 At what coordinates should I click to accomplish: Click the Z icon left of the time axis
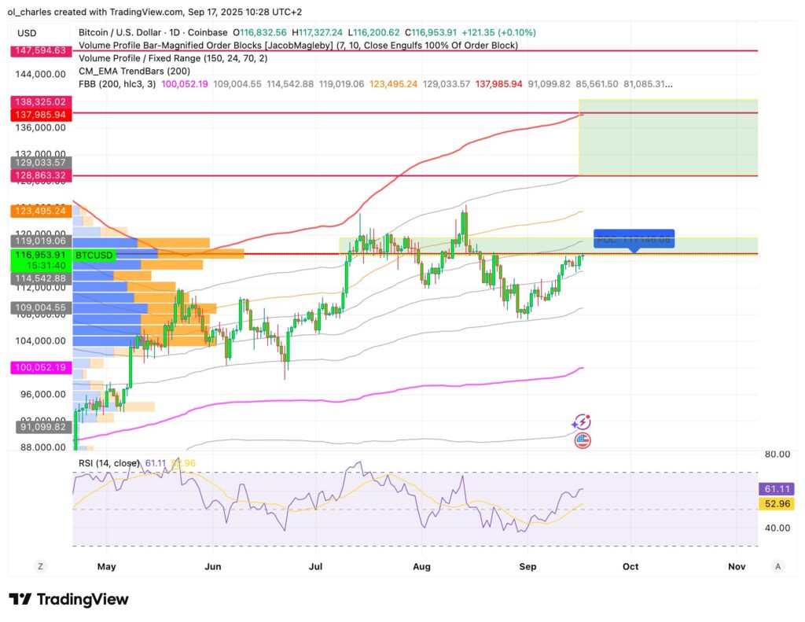click(39, 566)
